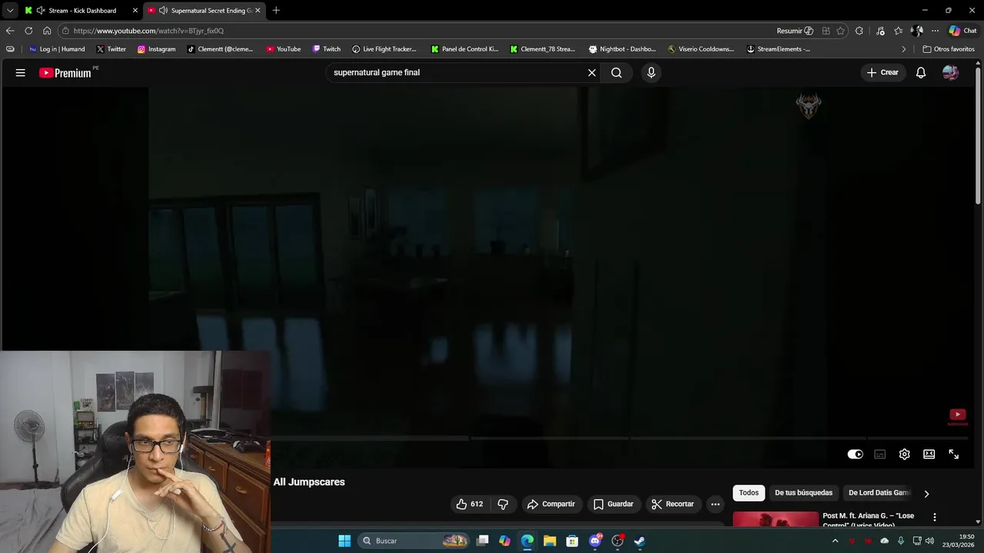The height and width of the screenshot is (553, 984).
Task: Seek using the video progress bar
Action: (620, 439)
